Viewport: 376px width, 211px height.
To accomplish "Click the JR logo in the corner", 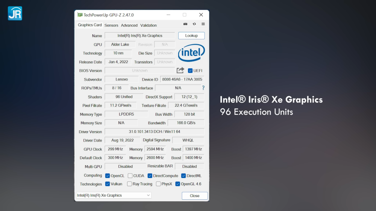I will [15, 13].
